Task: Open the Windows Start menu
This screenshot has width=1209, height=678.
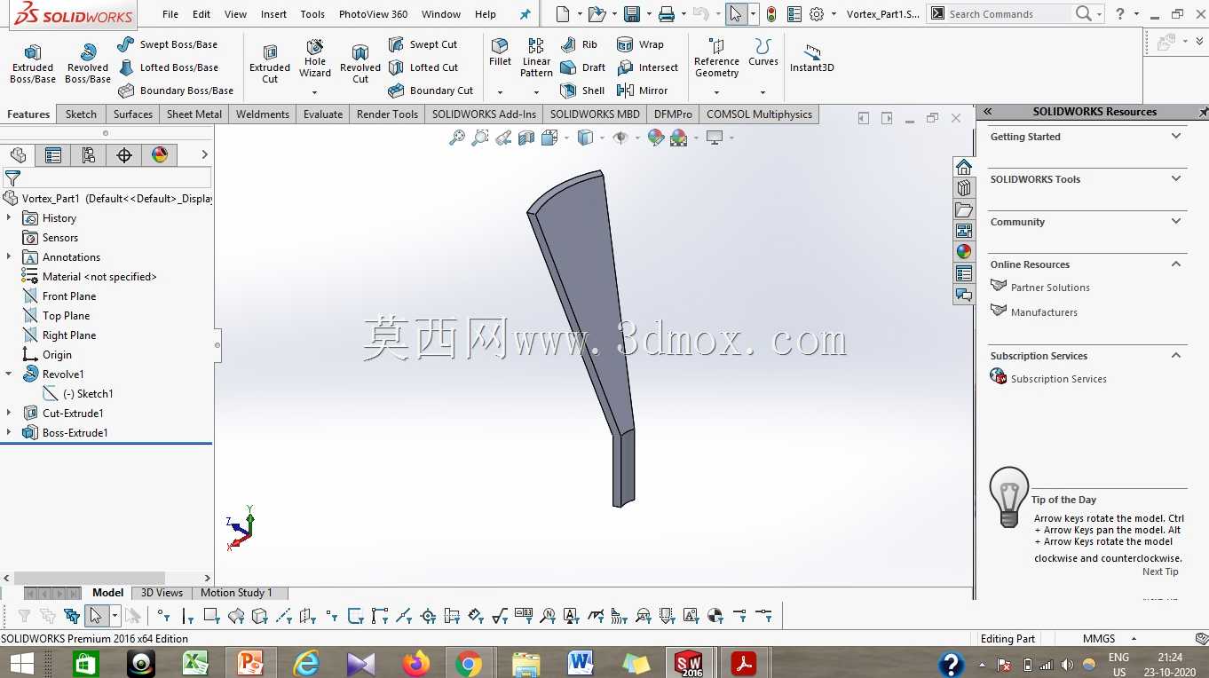Action: [21, 663]
